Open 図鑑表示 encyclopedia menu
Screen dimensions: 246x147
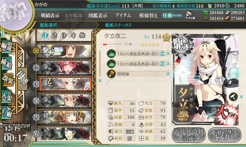98,15
